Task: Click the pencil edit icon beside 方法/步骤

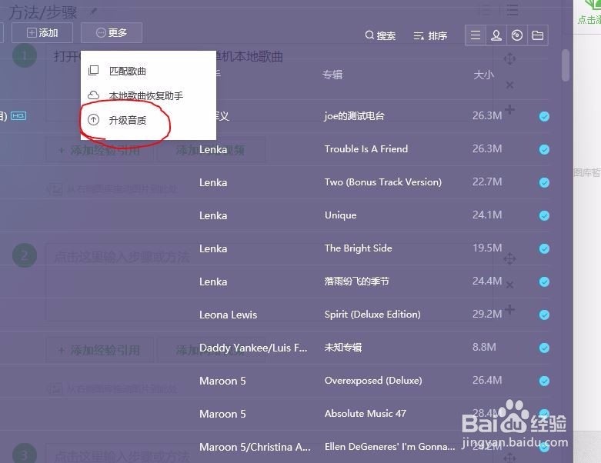Action: [93, 12]
